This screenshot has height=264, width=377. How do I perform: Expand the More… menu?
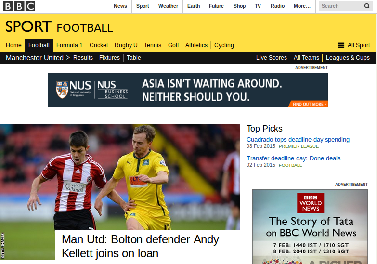point(302,6)
